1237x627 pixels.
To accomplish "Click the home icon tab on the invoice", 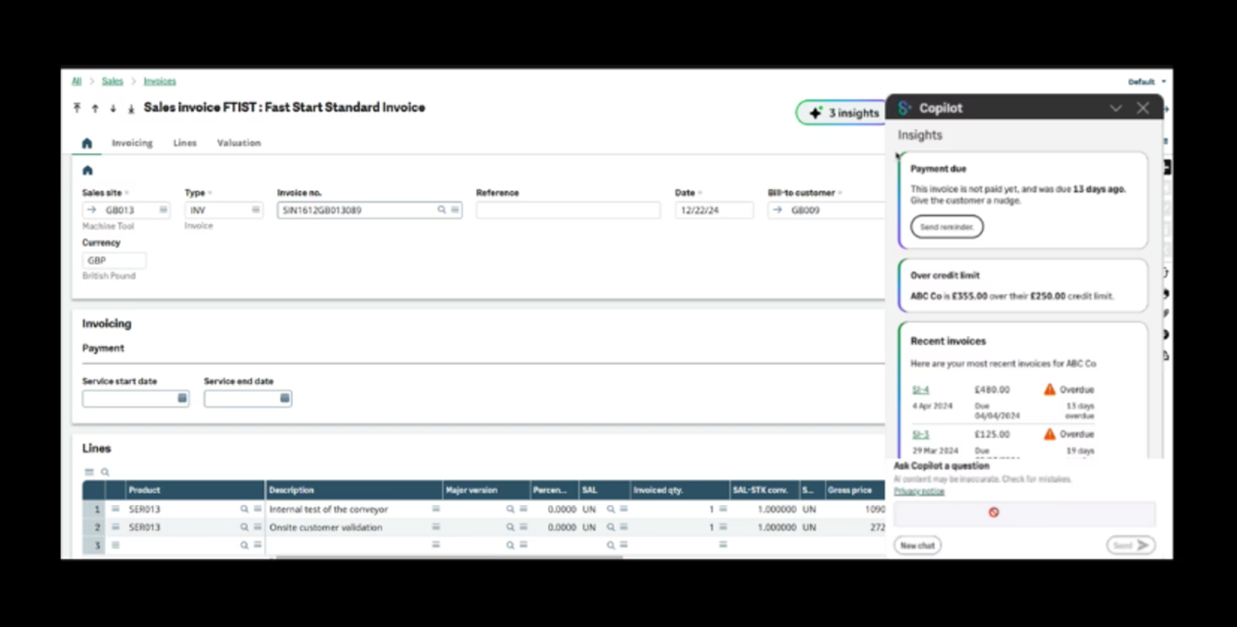I will [x=87, y=143].
